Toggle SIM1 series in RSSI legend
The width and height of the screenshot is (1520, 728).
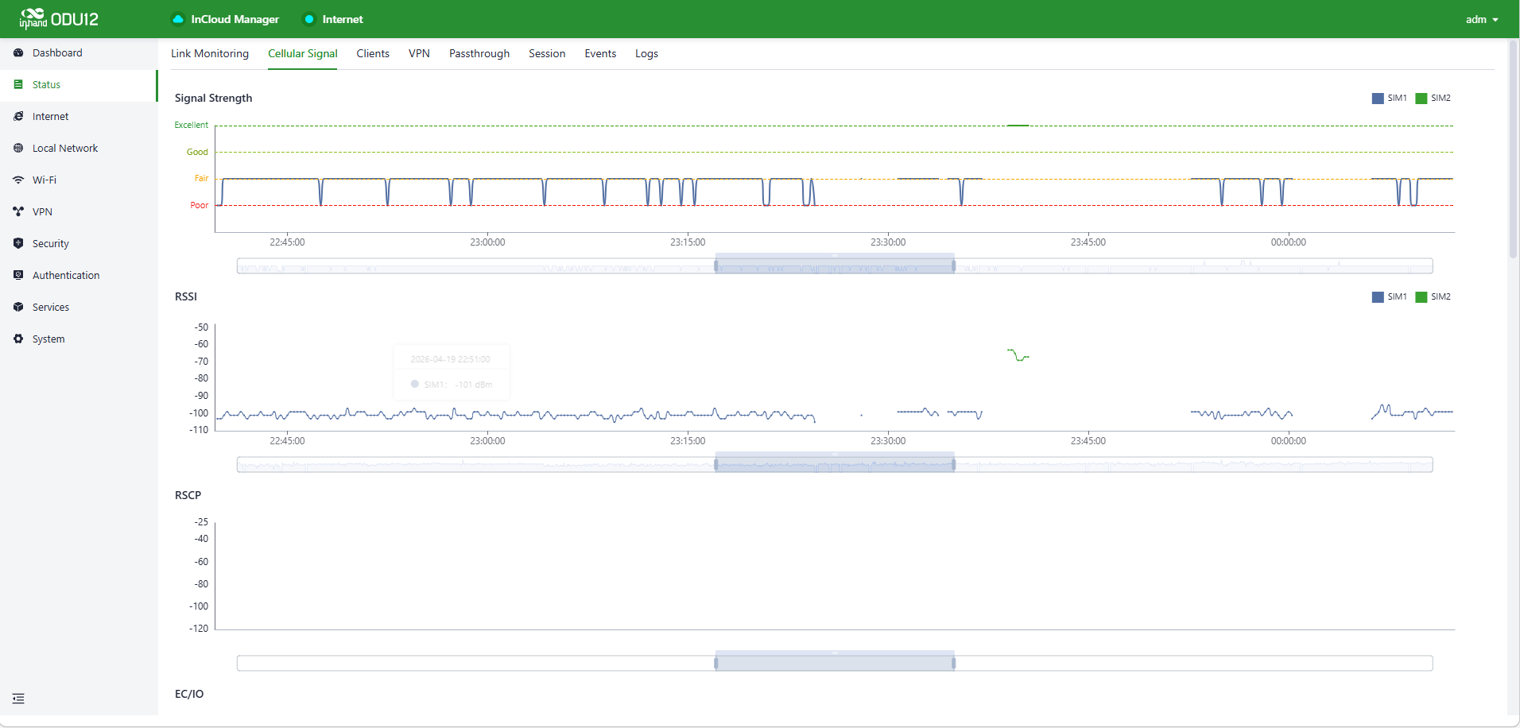pos(1389,297)
